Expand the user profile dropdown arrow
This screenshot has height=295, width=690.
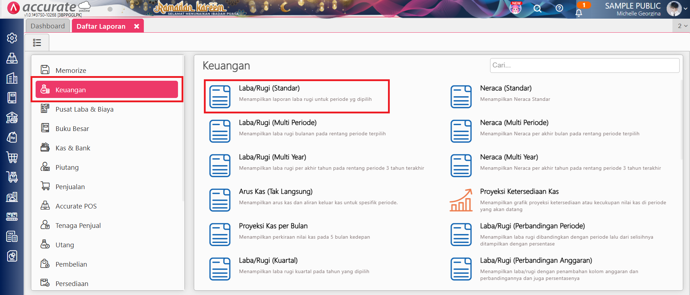pos(685,9)
